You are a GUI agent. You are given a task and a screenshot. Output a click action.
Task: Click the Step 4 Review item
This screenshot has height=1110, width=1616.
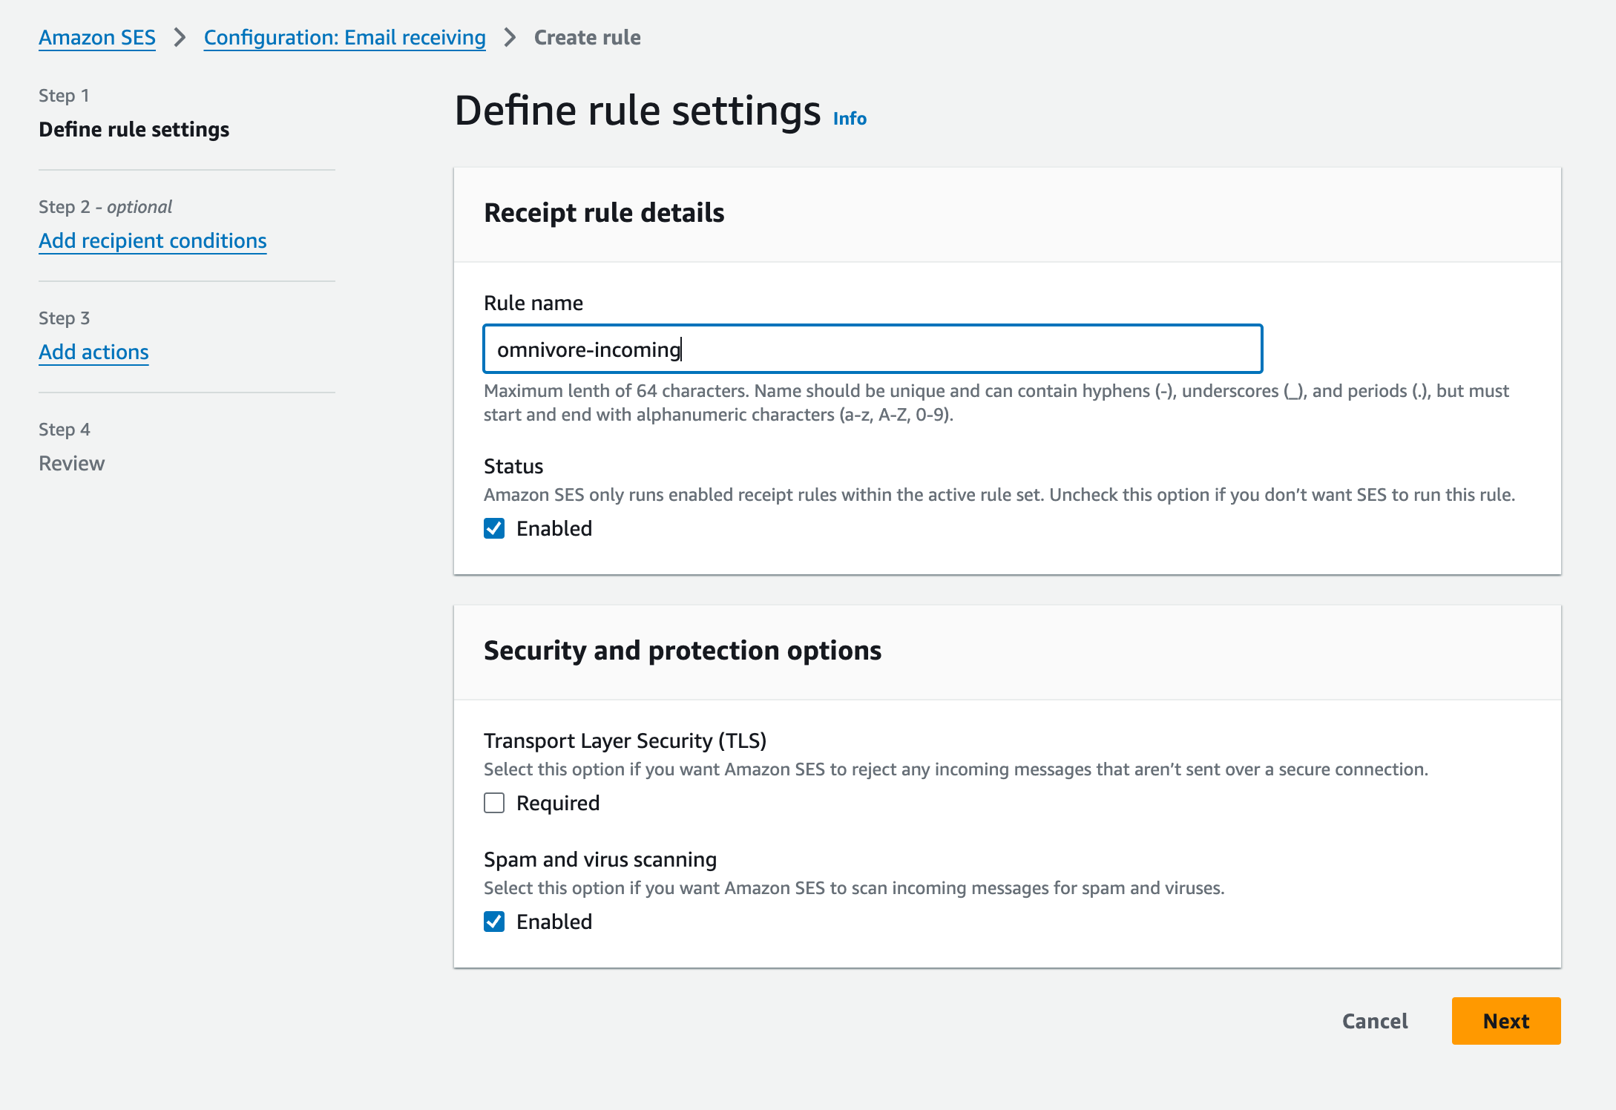point(71,463)
